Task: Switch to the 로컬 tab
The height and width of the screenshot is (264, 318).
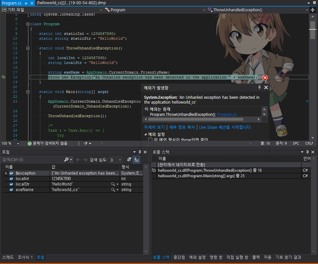Action: point(41,257)
